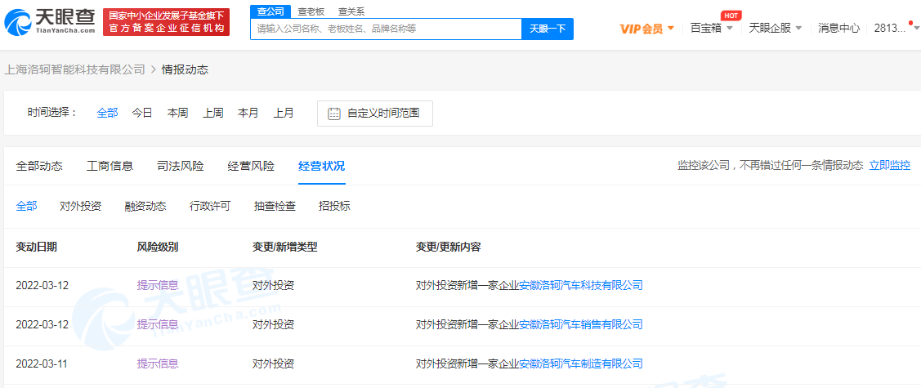
Task: Click the calendar icon for custom time range
Action: [333, 114]
